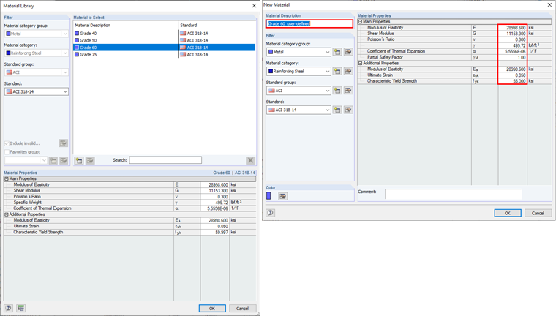Click the Material Description name field

tap(309, 23)
